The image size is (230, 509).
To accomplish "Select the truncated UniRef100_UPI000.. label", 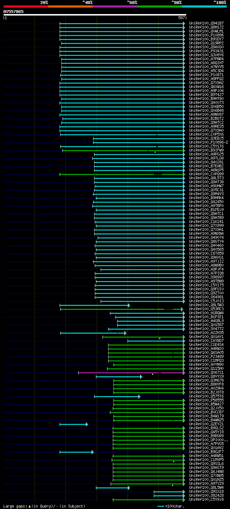I will pos(208,440).
